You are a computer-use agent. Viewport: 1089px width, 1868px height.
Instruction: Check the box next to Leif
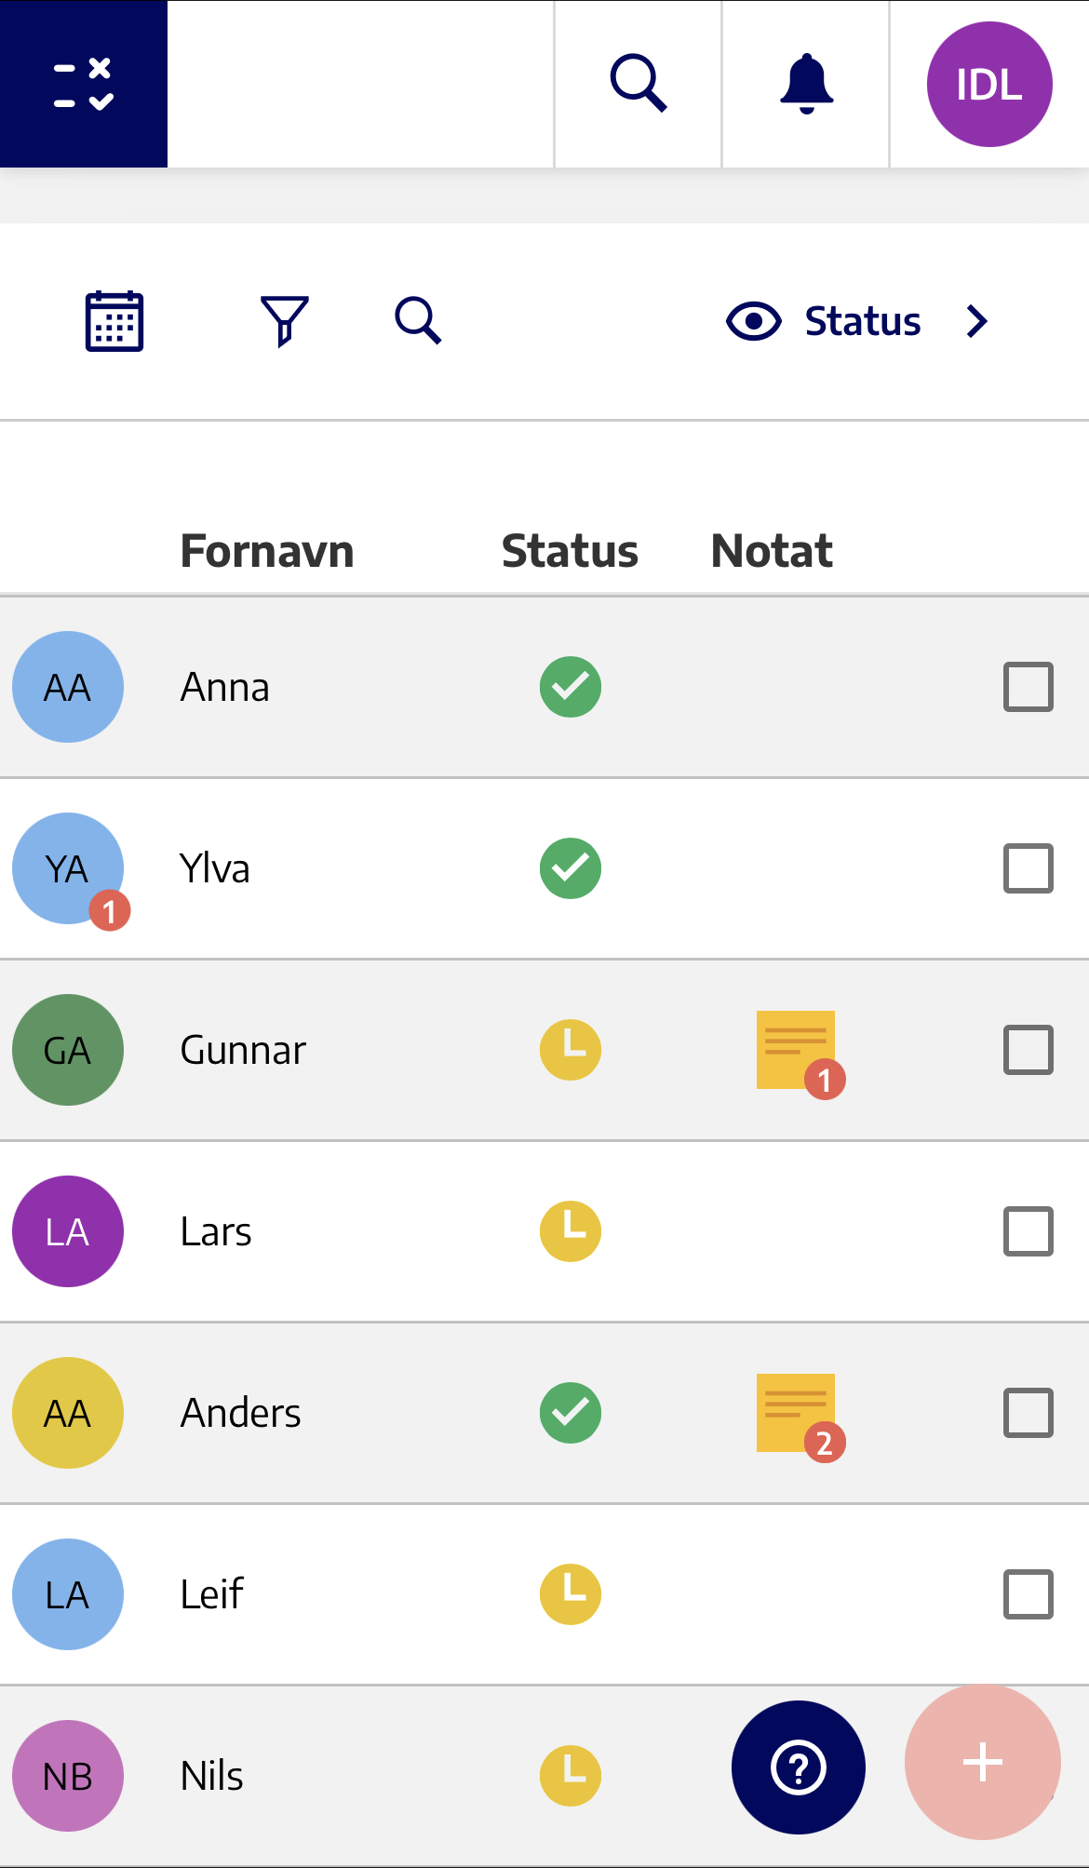click(1028, 1594)
